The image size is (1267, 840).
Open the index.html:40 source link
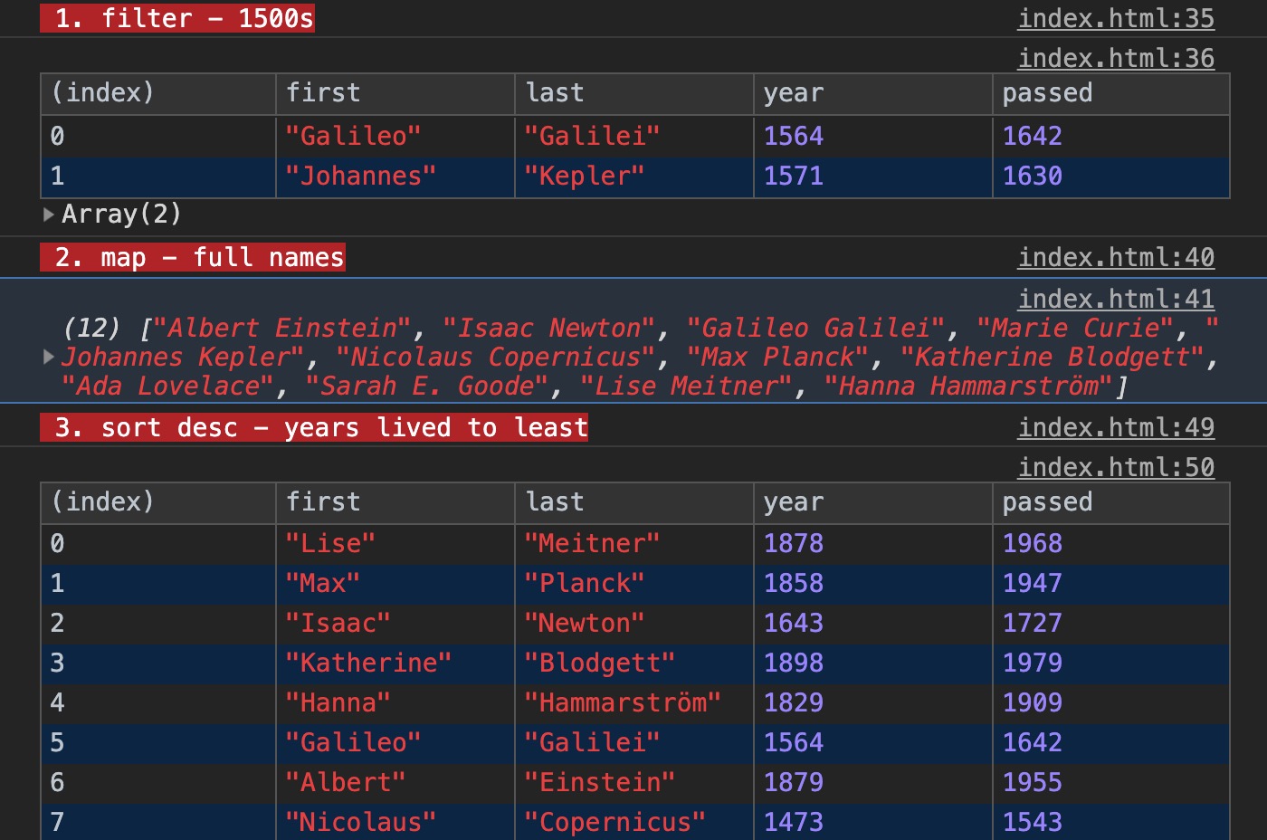point(1116,257)
